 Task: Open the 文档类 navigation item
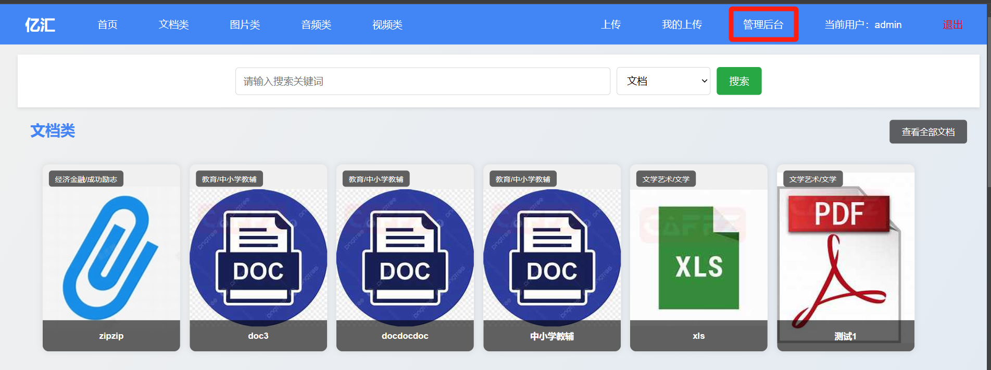pos(173,24)
